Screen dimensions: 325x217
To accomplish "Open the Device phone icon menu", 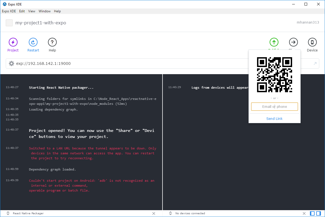I will [x=312, y=42].
